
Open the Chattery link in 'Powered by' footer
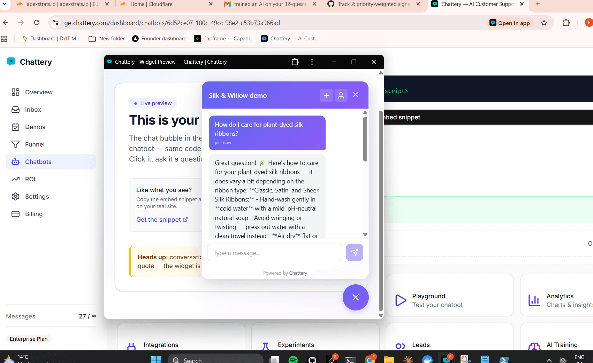298,273
